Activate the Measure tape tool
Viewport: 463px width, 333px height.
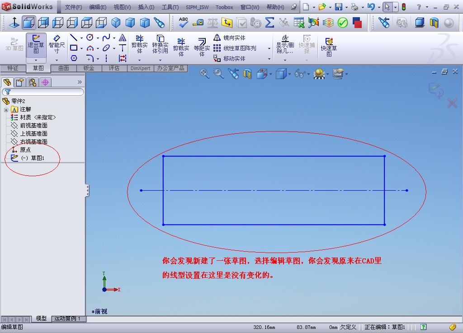(198, 23)
